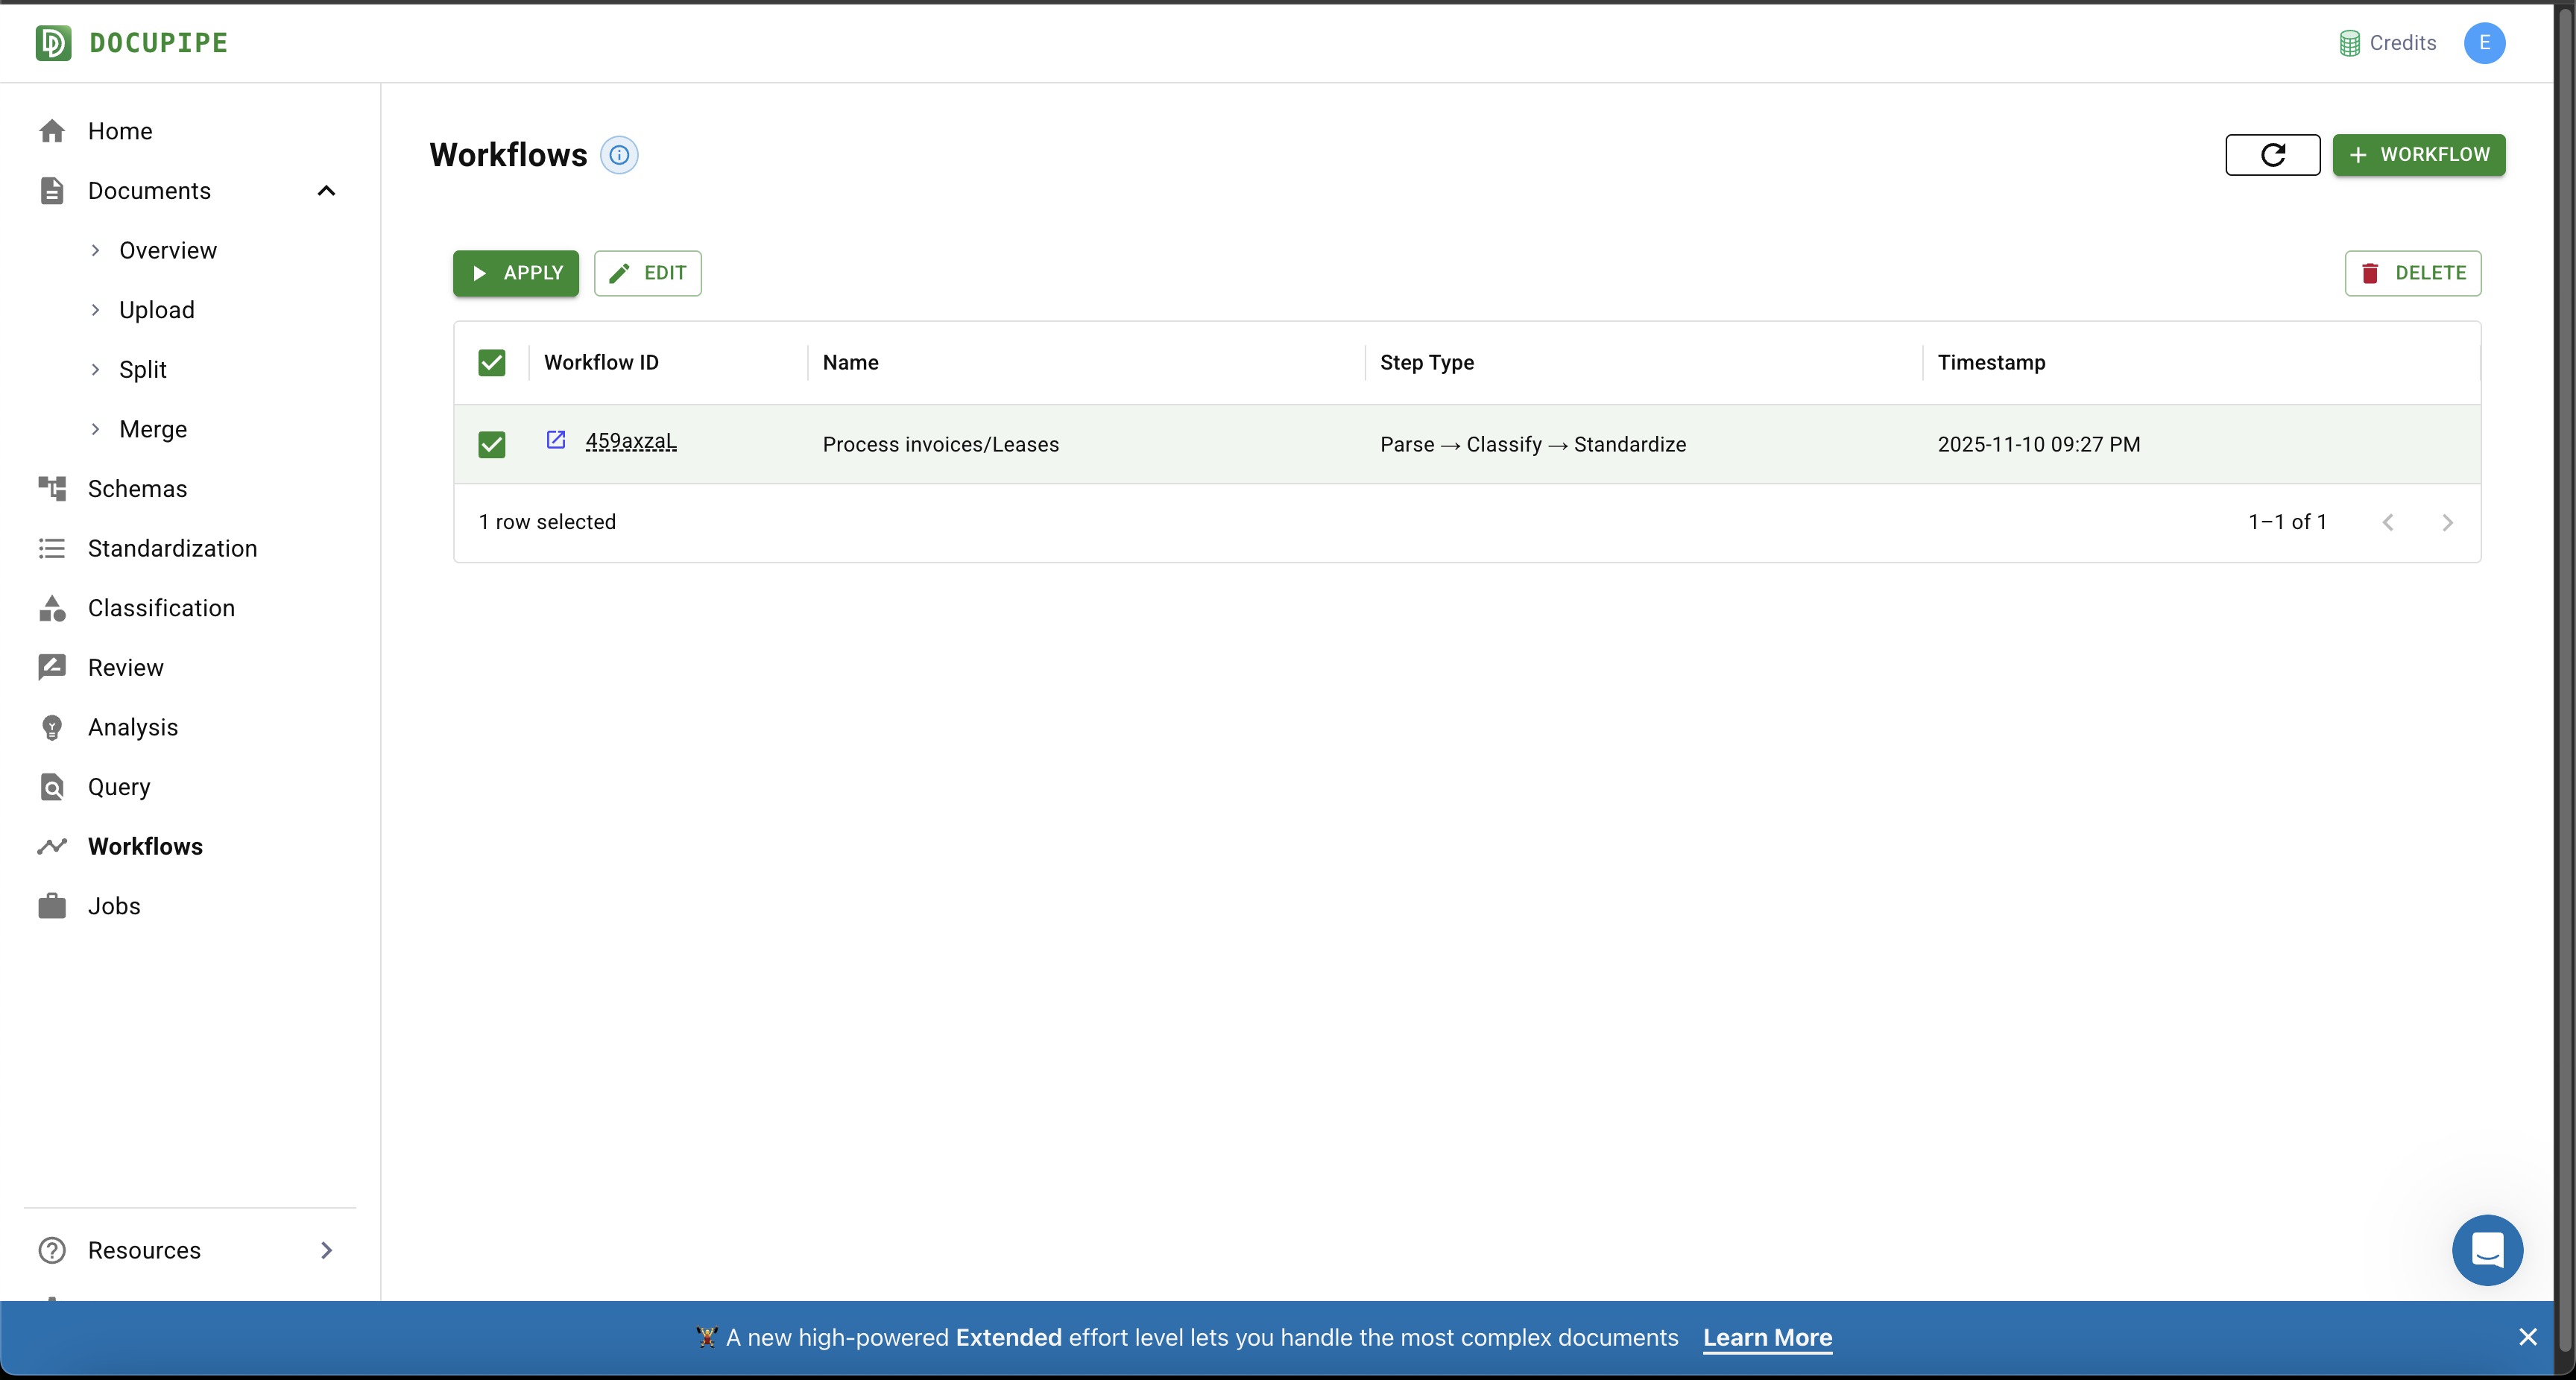Open the chat support bubble
Image resolution: width=2576 pixels, height=1380 pixels.
pyautogui.click(x=2486, y=1249)
